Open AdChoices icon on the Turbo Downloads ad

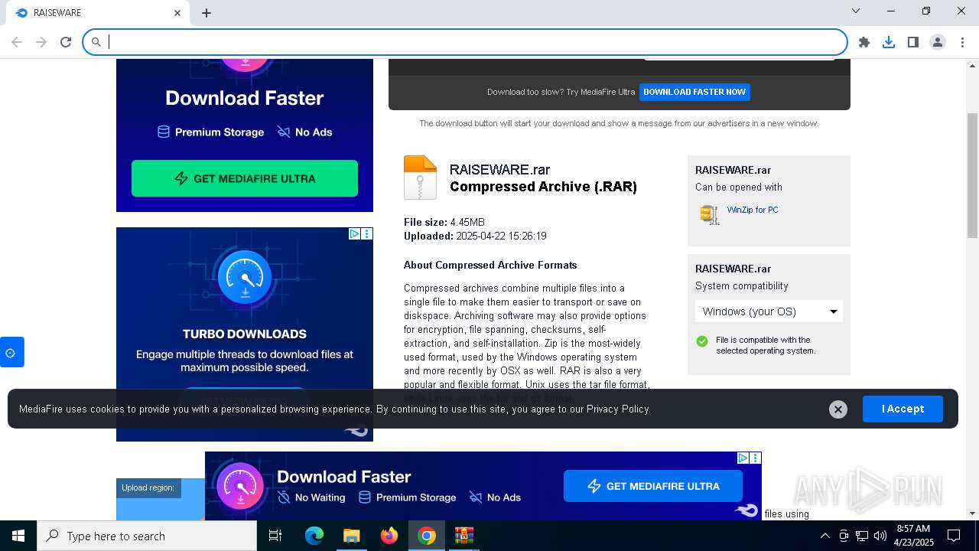point(355,233)
